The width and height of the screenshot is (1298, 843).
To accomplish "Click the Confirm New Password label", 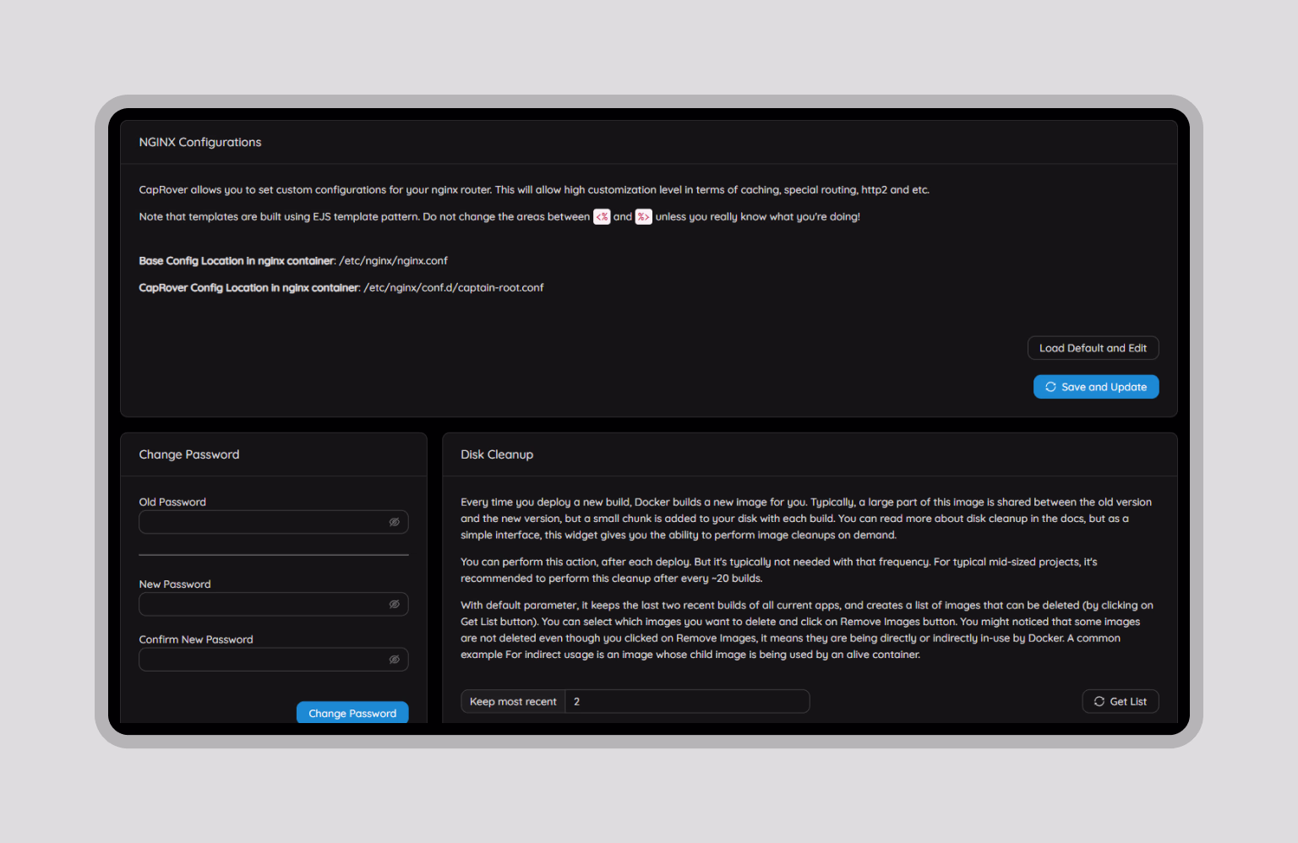I will point(196,639).
